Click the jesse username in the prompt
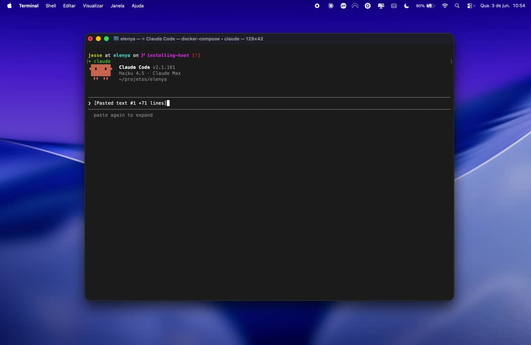Screen dimensions: 531x345 point(95,55)
